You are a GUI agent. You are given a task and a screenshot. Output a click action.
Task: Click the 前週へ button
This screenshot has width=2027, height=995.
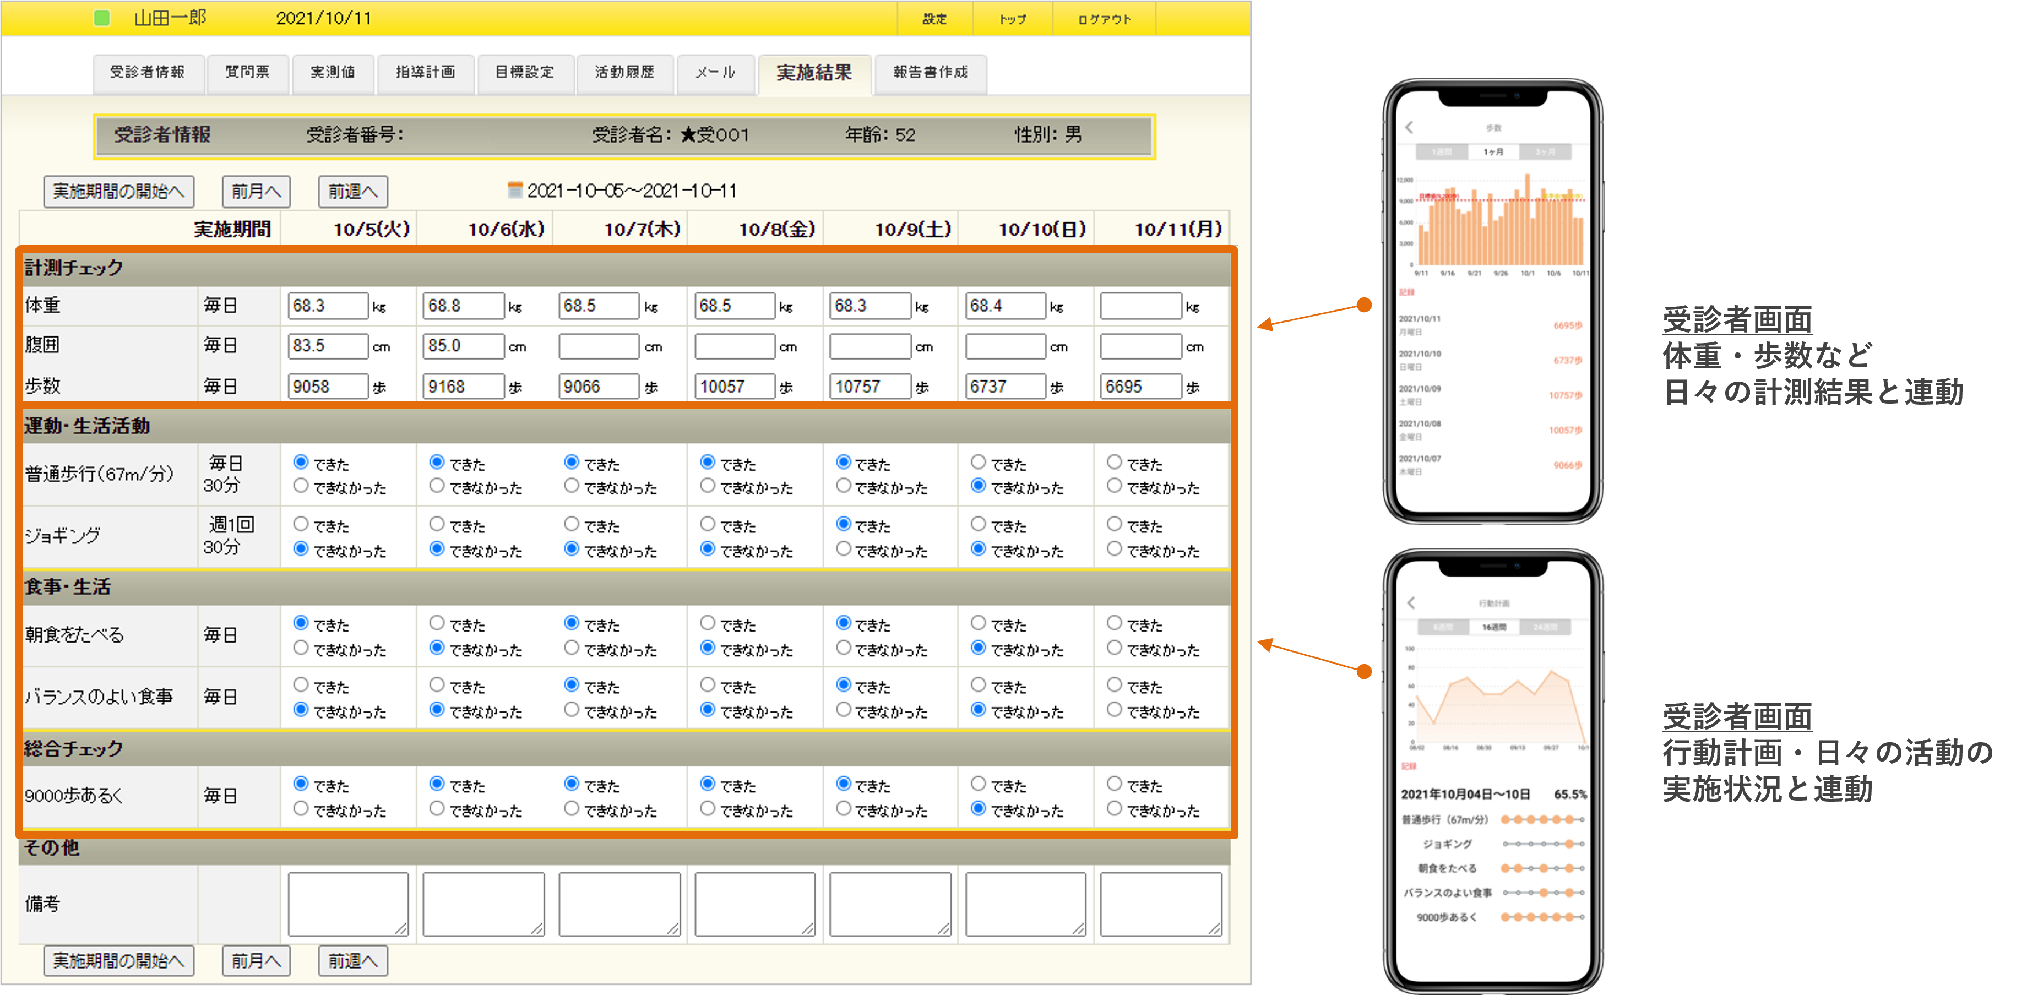[352, 191]
